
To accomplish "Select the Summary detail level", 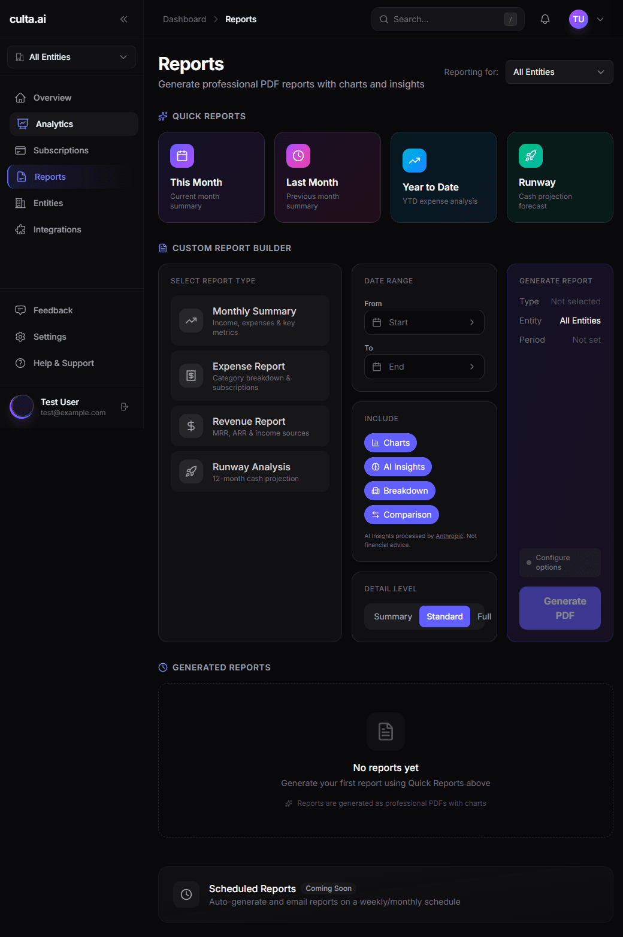I will coord(392,616).
